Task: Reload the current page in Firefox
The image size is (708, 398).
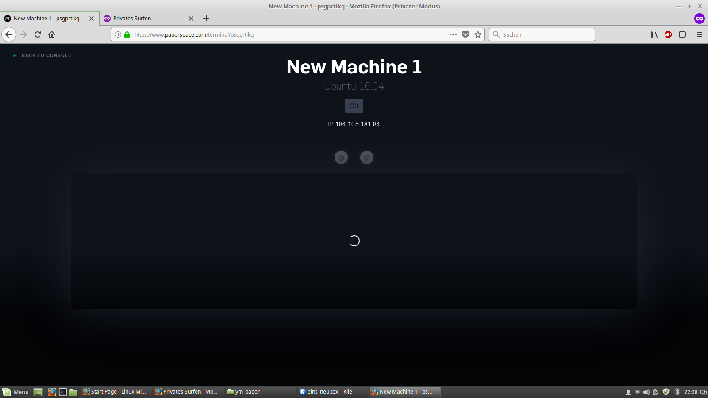Action: [38, 34]
